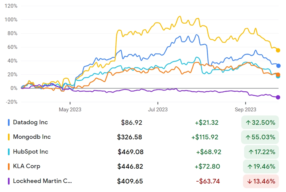286x192 pixels.
Task: Open the Lockheed Martin stock row
Action: (143, 181)
